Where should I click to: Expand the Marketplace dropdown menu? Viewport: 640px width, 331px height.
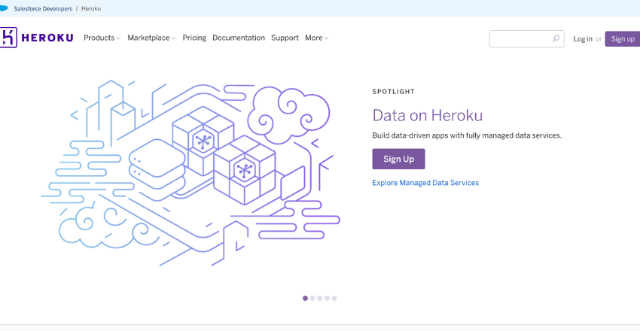pos(151,38)
